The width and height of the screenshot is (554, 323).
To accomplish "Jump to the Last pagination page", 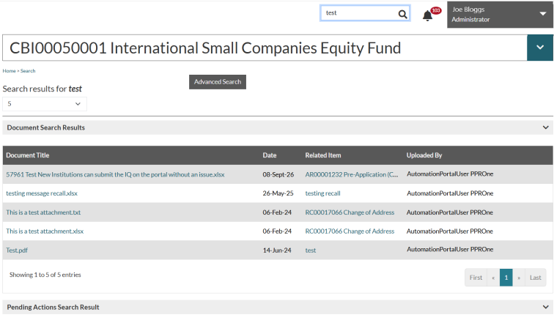I will [535, 278].
